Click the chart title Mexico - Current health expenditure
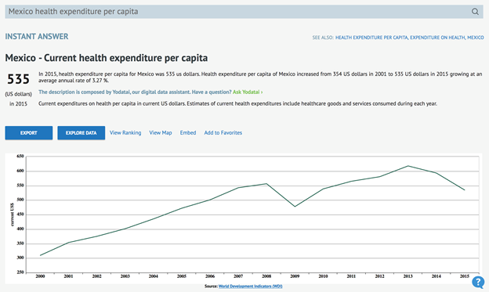 click(x=107, y=58)
